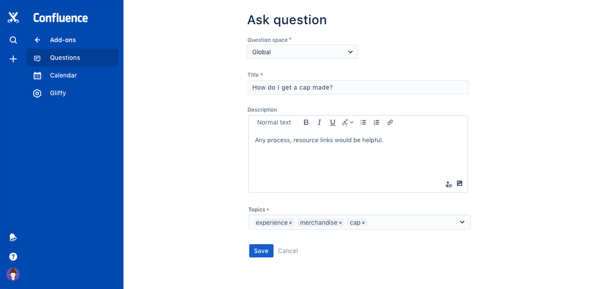Click the Confluence logo icon

pyautogui.click(x=13, y=18)
